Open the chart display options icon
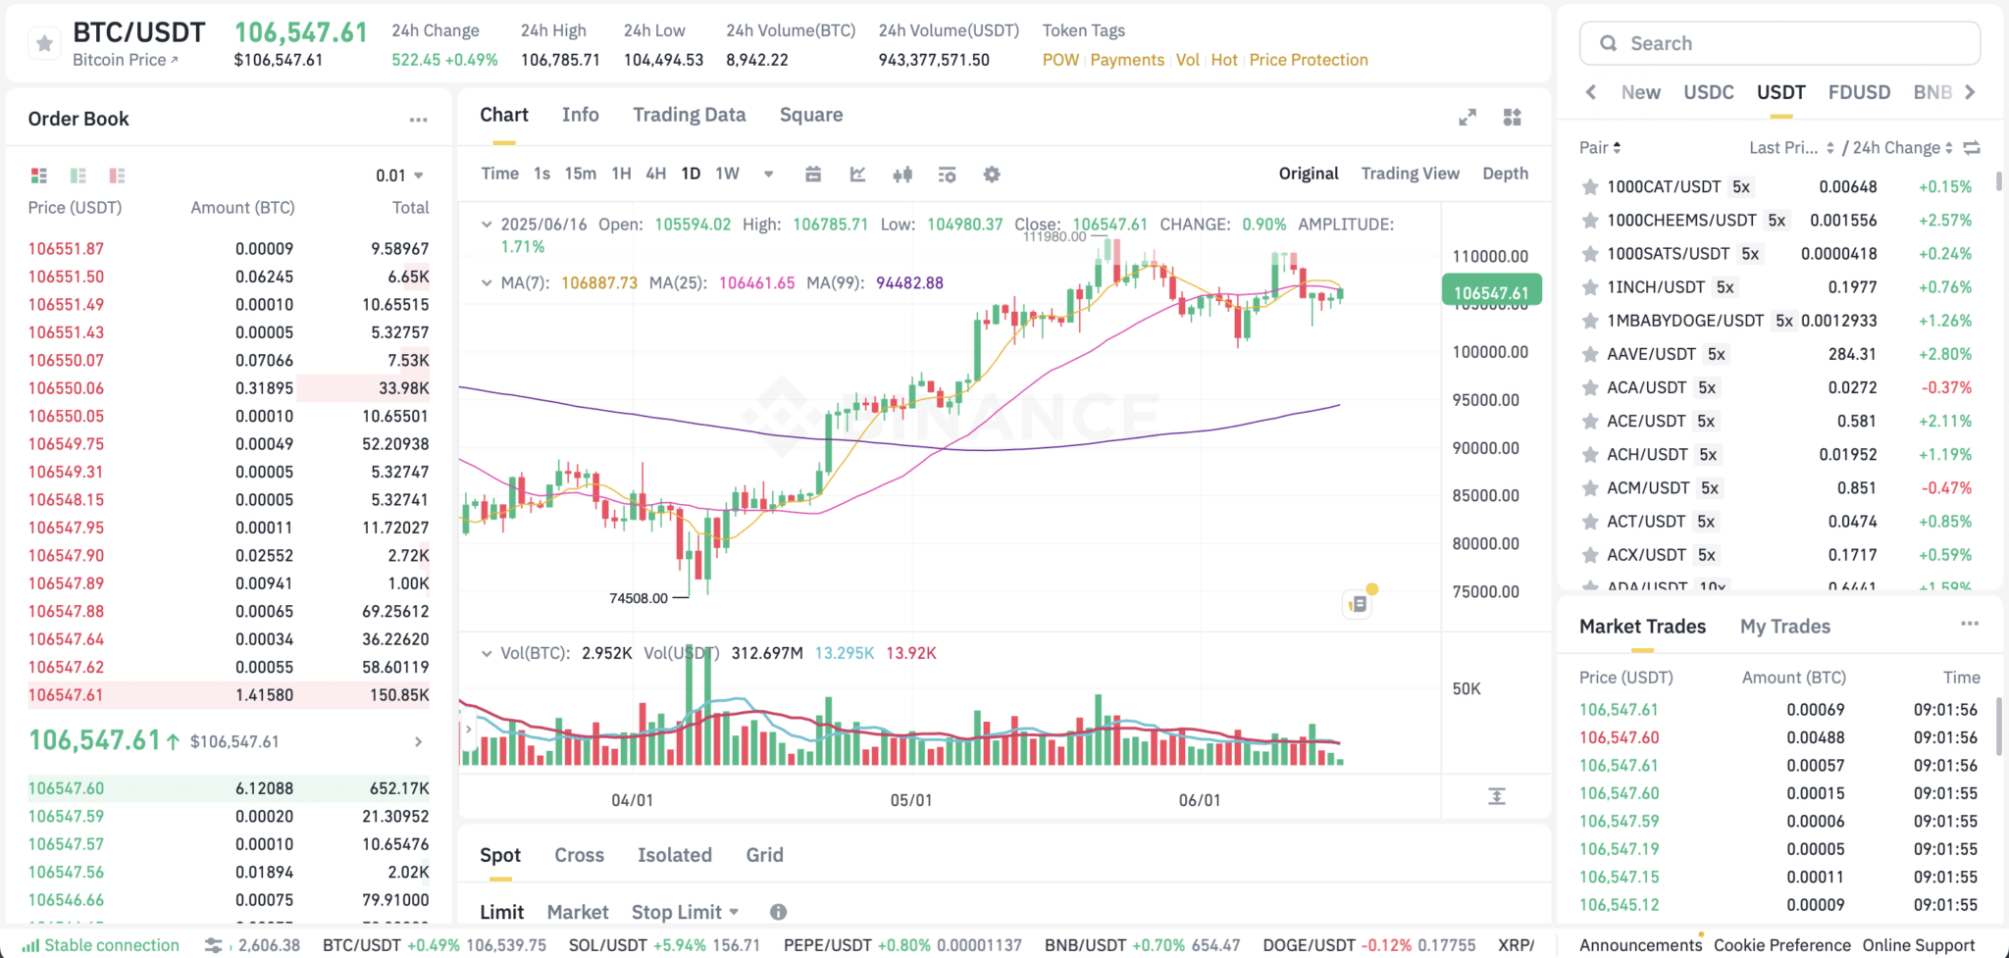 pos(947,175)
